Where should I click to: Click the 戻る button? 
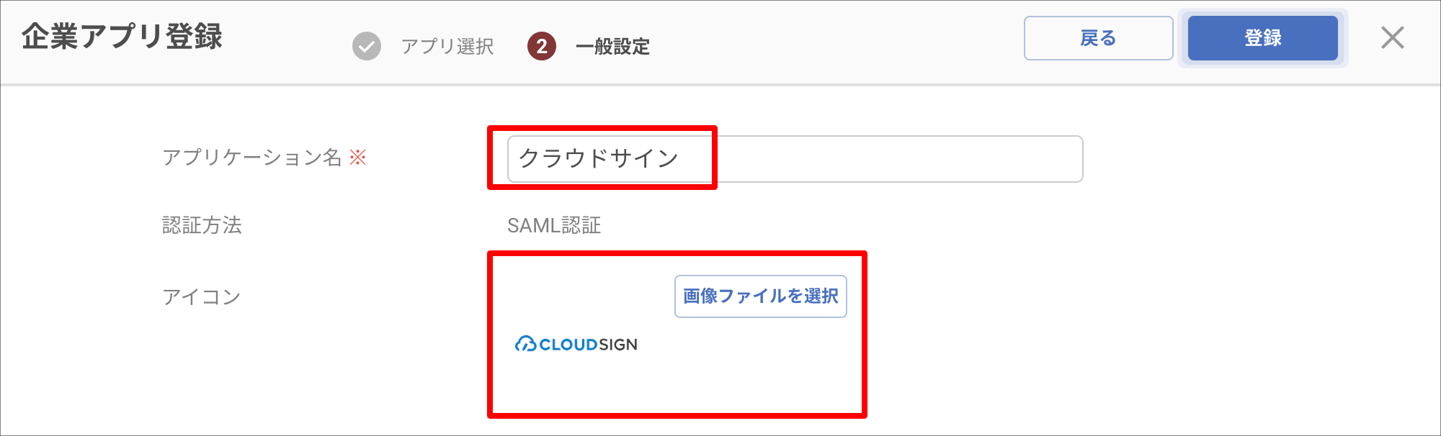1098,38
